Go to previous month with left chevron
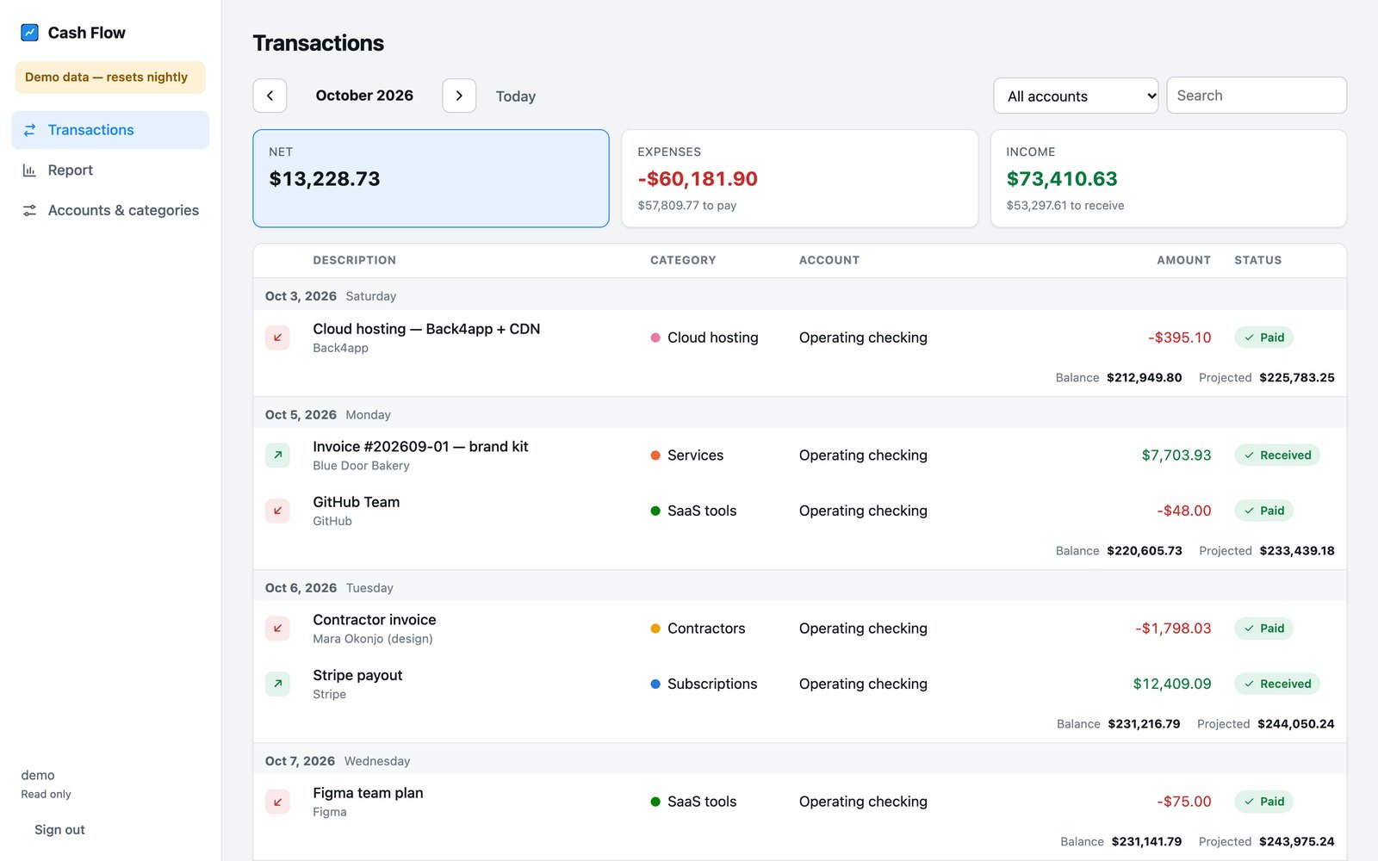 [270, 96]
